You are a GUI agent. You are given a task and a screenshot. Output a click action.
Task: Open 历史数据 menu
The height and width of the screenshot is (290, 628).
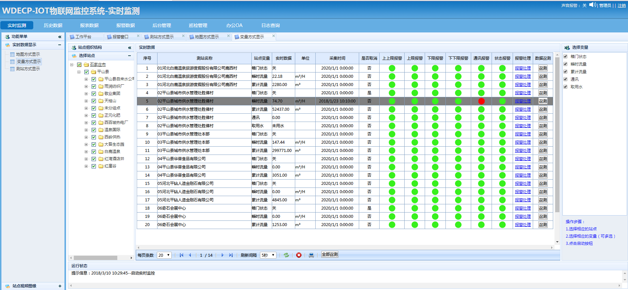(x=53, y=25)
